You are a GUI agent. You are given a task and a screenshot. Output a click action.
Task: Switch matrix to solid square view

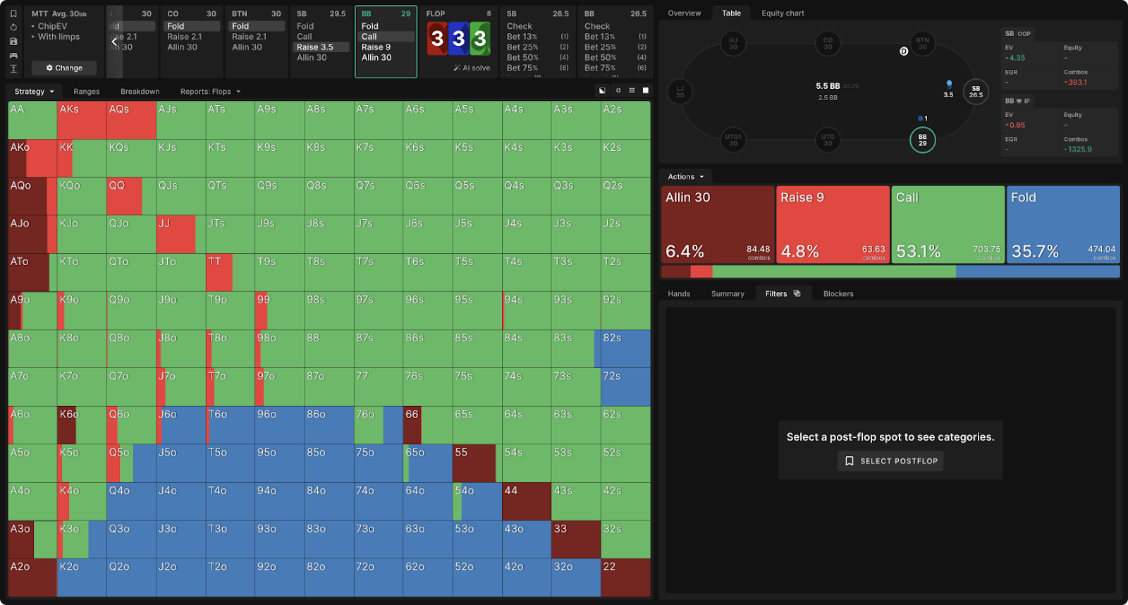click(x=646, y=91)
